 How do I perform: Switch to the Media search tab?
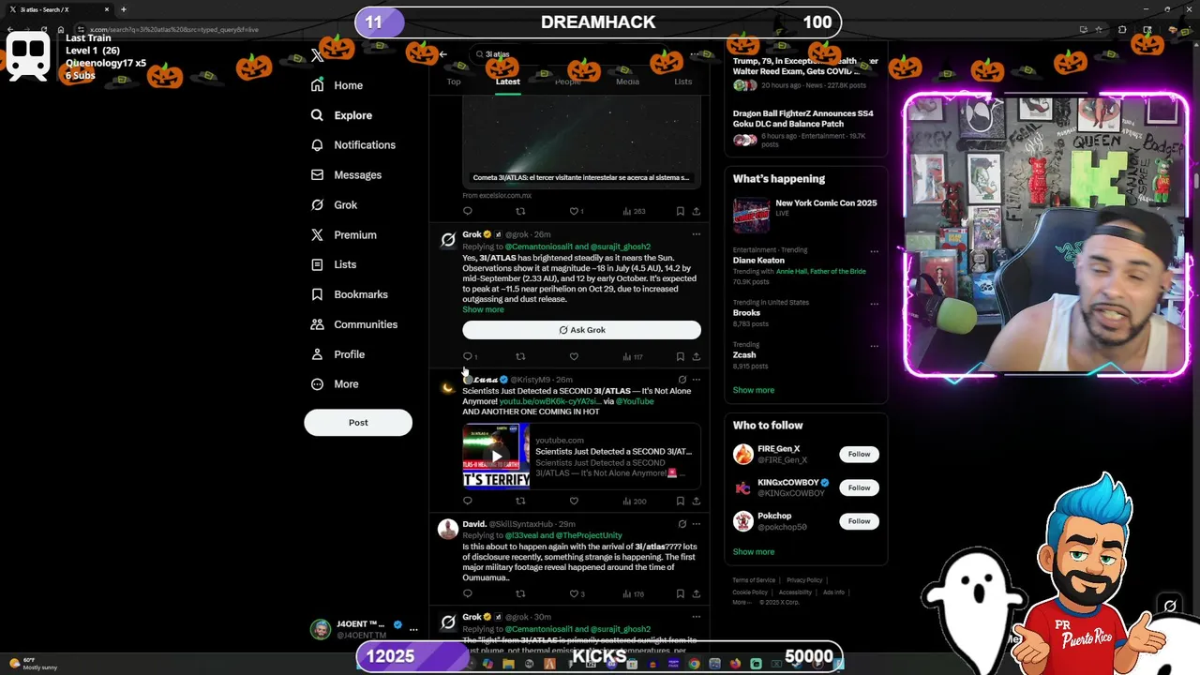coord(627,82)
